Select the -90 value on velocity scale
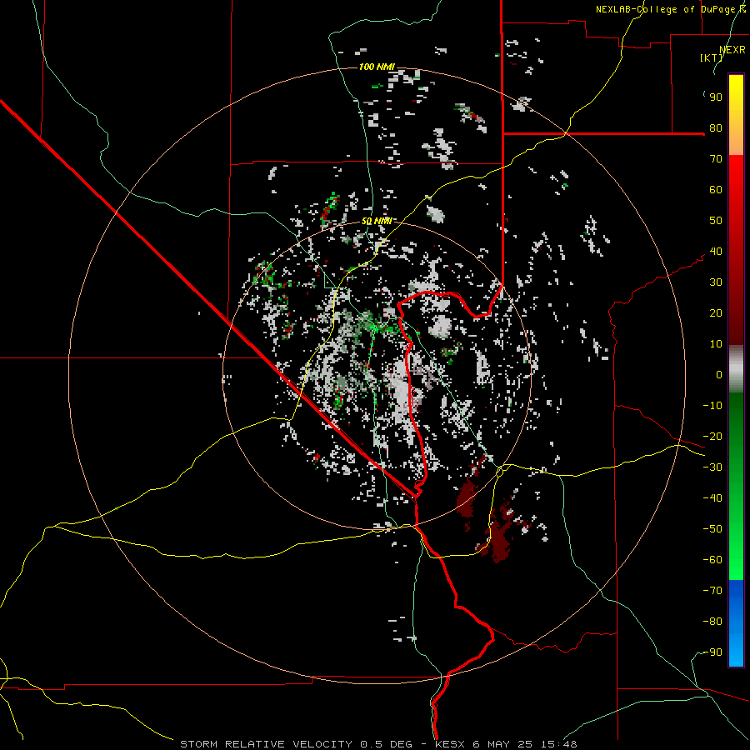750x750 pixels. point(712,652)
